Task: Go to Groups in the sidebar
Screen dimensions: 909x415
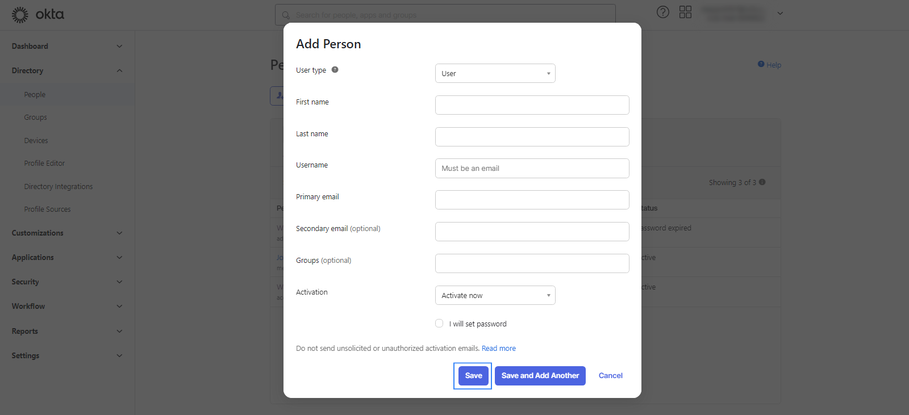Action: point(35,118)
